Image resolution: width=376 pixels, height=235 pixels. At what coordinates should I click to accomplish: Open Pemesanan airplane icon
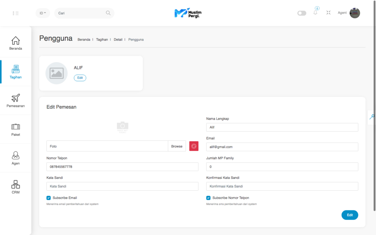point(15,98)
